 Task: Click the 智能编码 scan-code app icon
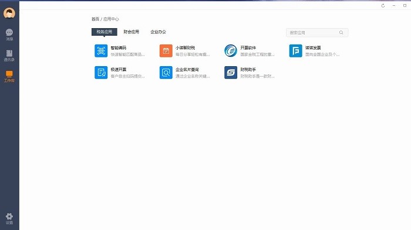[x=101, y=51]
